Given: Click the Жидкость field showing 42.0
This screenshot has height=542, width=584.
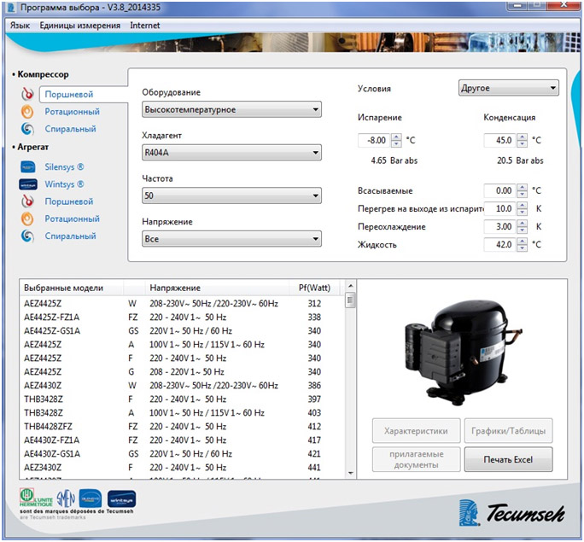Looking at the screenshot, I should click(500, 245).
